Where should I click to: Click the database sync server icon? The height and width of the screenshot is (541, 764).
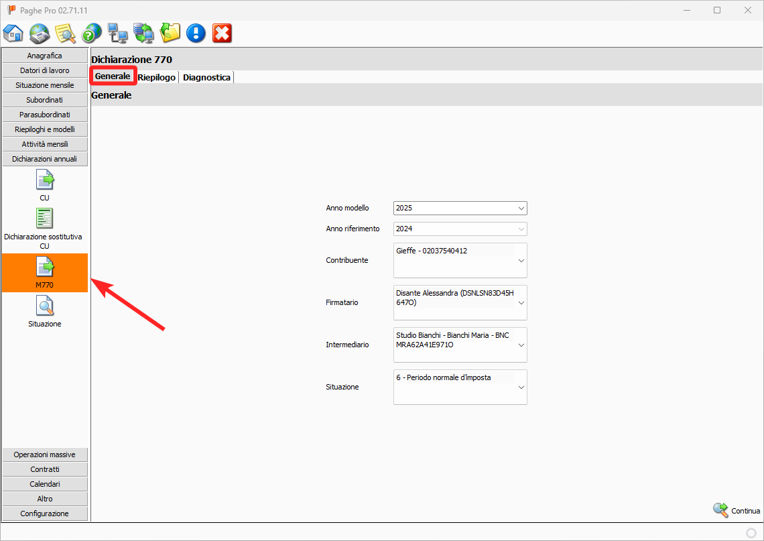pos(143,33)
